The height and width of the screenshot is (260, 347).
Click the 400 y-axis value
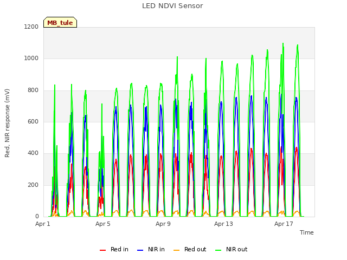pos(33,153)
